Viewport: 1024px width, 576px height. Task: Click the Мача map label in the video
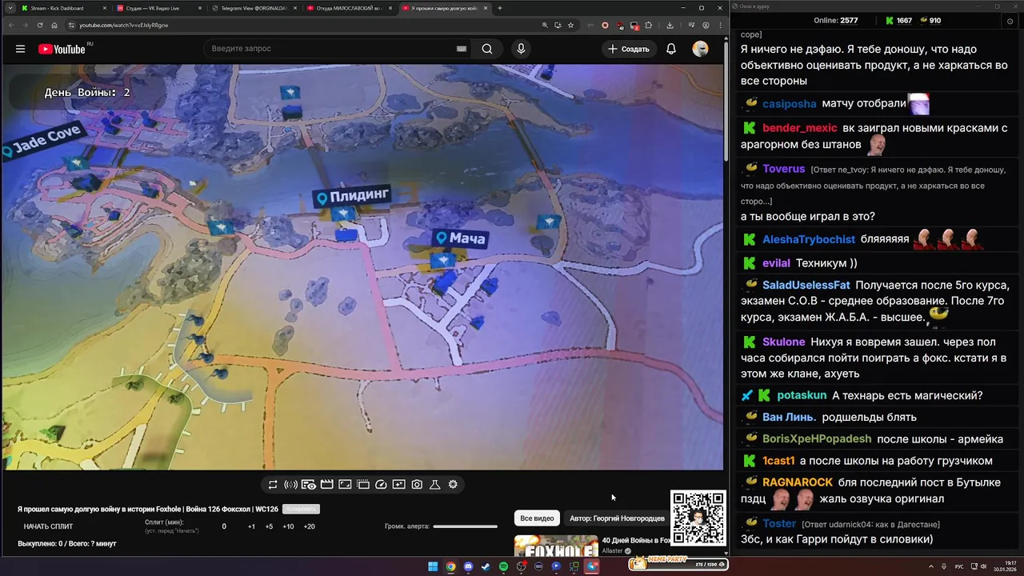460,238
